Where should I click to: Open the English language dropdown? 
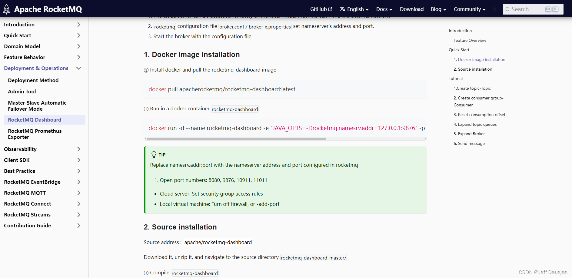click(354, 9)
